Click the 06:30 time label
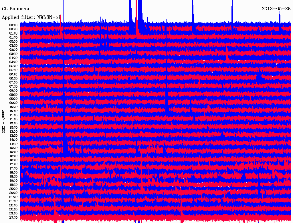The width and height of the screenshot is (293, 223). pyautogui.click(x=13, y=78)
